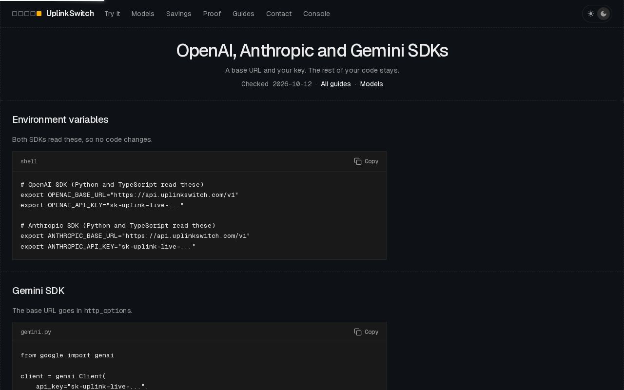Click the Environment variables heading
Image resolution: width=624 pixels, height=390 pixels.
(60, 119)
